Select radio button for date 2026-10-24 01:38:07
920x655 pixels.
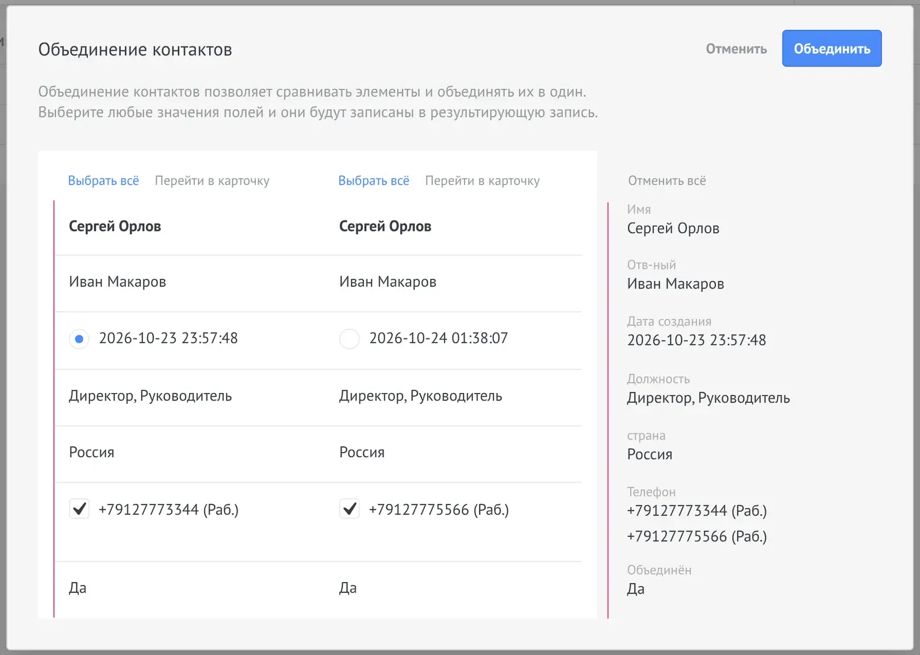350,339
